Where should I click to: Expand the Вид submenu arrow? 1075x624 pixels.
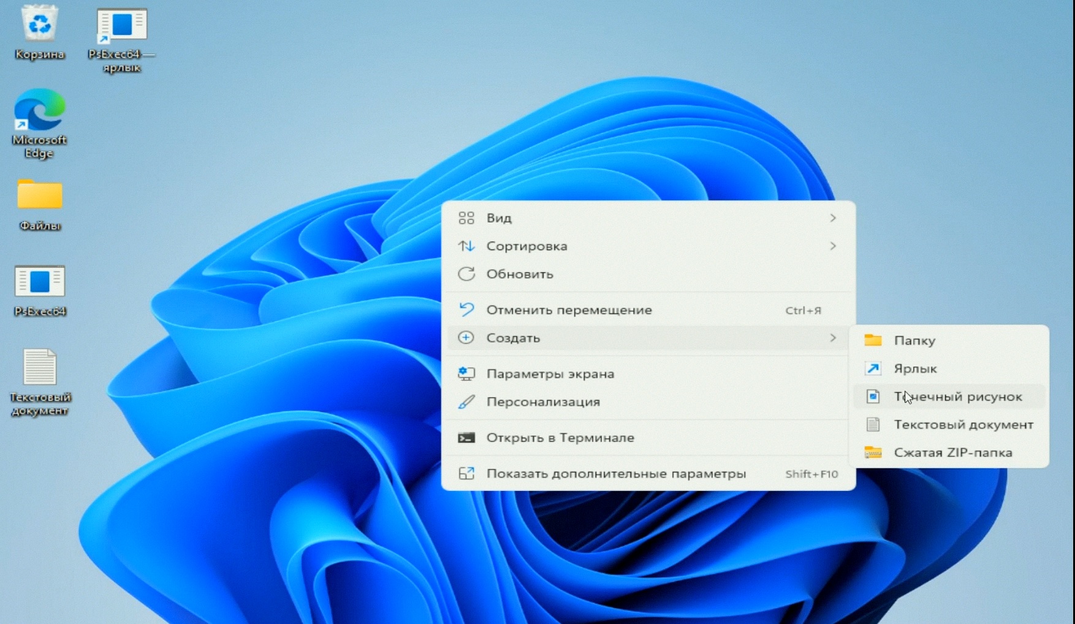tap(833, 218)
